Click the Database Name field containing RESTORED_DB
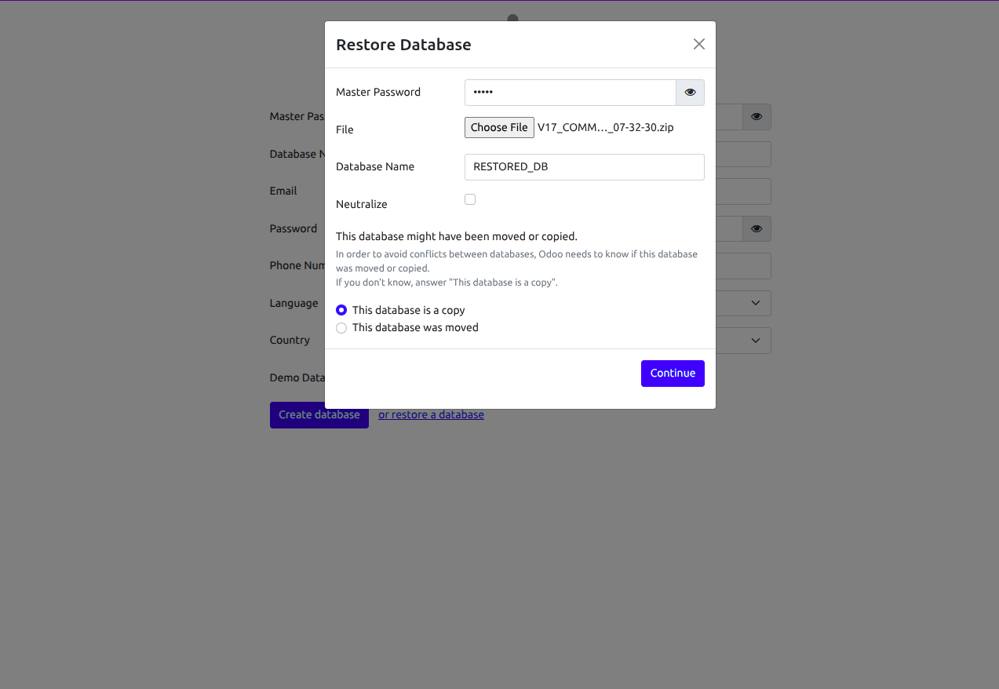The image size is (999, 689). (x=584, y=167)
